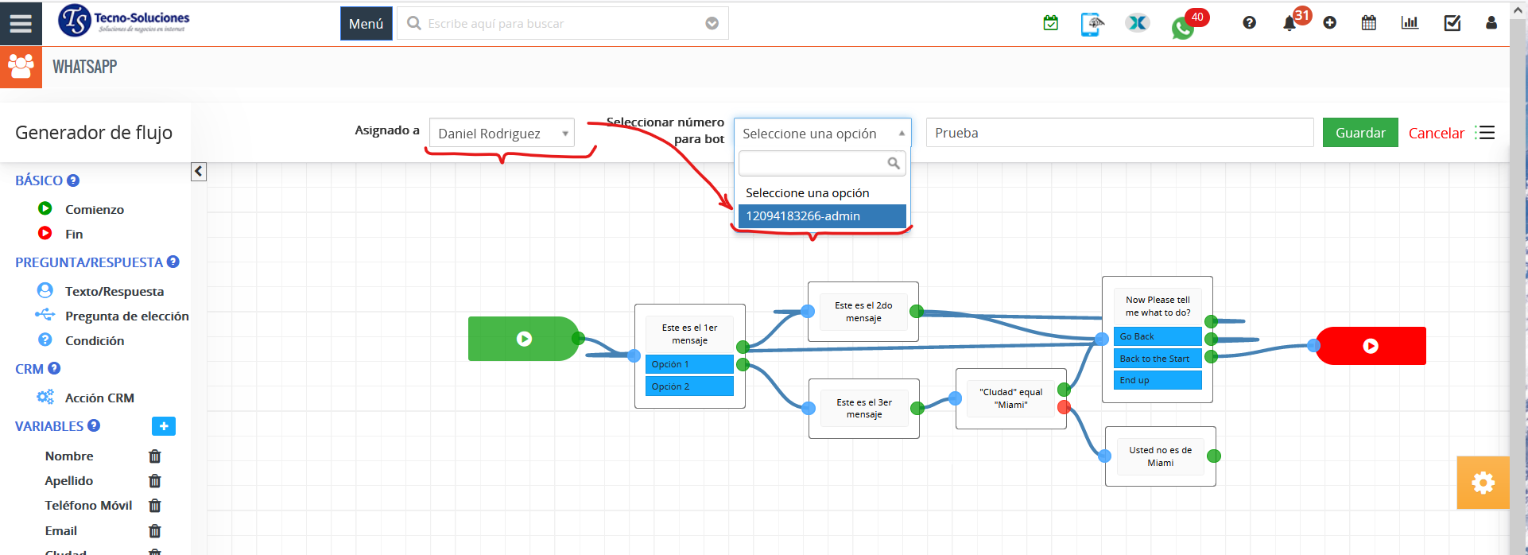Click the user profile icon
The image size is (1528, 555).
[1491, 23]
